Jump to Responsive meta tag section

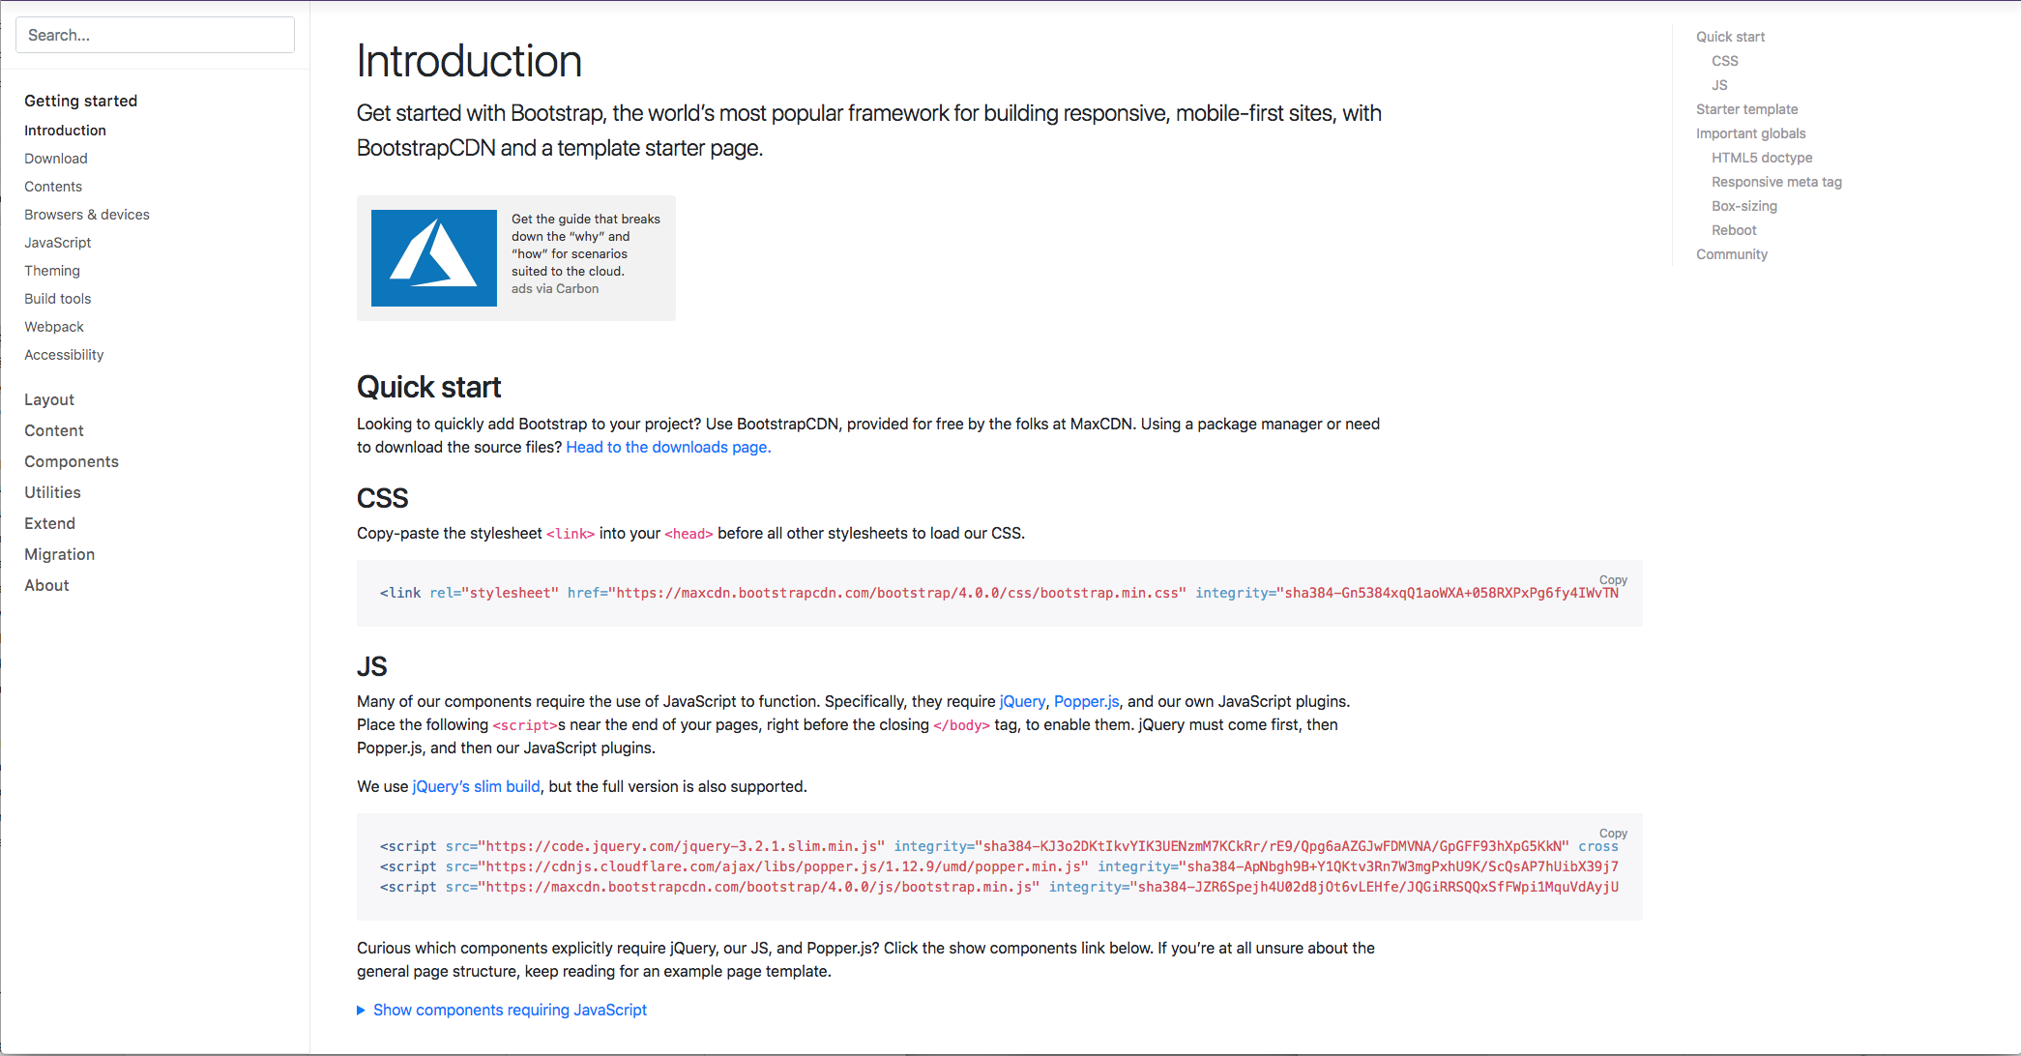click(1776, 182)
